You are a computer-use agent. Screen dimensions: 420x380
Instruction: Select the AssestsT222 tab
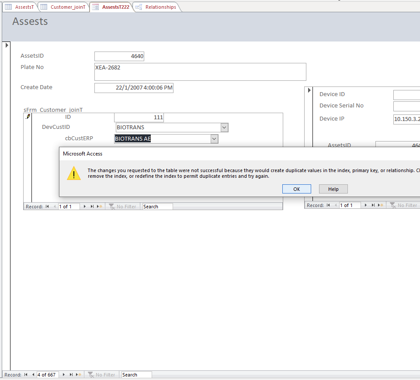111,7
